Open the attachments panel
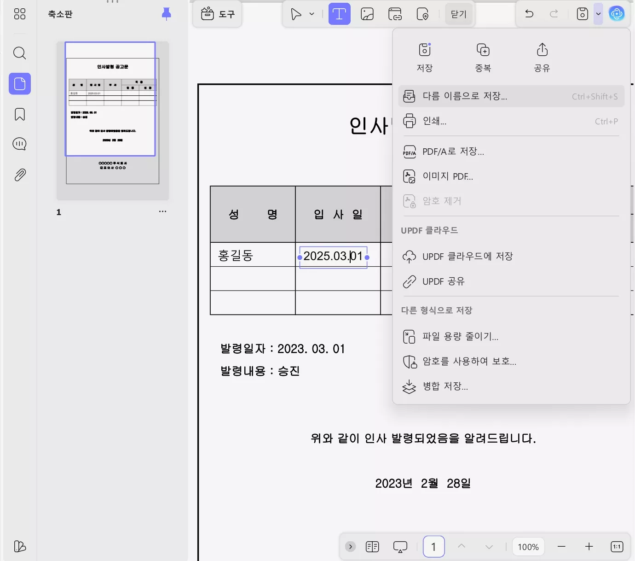The height and width of the screenshot is (561, 635). point(19,175)
